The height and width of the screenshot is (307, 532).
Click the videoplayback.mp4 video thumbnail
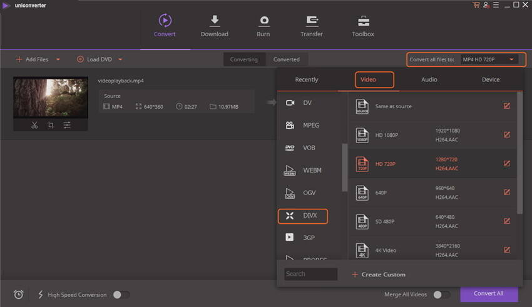click(x=51, y=98)
